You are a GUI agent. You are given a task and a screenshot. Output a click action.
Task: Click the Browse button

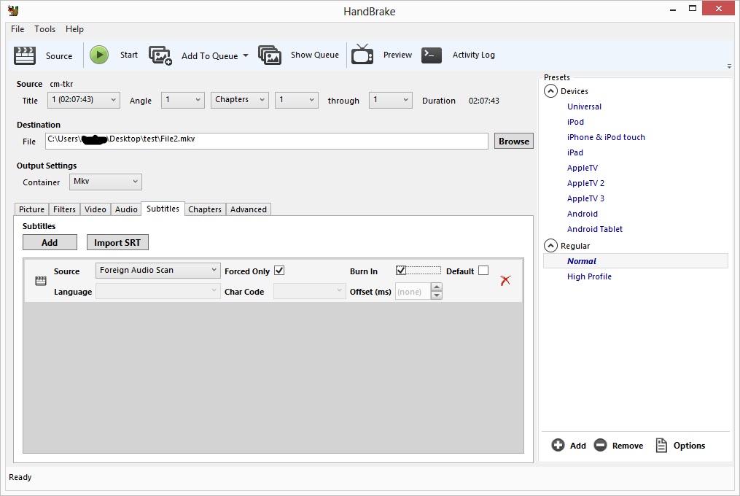(x=514, y=142)
